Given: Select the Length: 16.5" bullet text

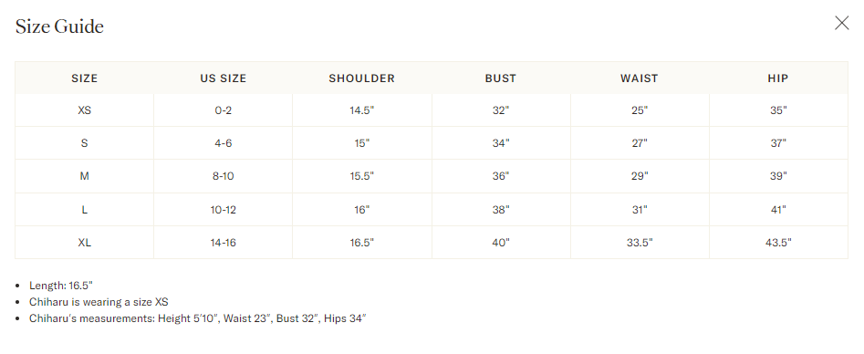Looking at the screenshot, I should pyautogui.click(x=61, y=286).
